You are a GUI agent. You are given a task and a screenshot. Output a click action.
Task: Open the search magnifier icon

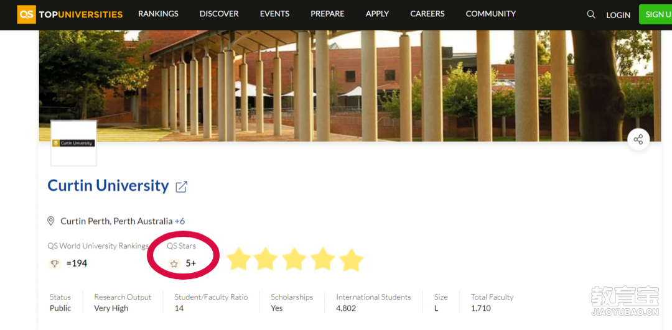coord(591,14)
